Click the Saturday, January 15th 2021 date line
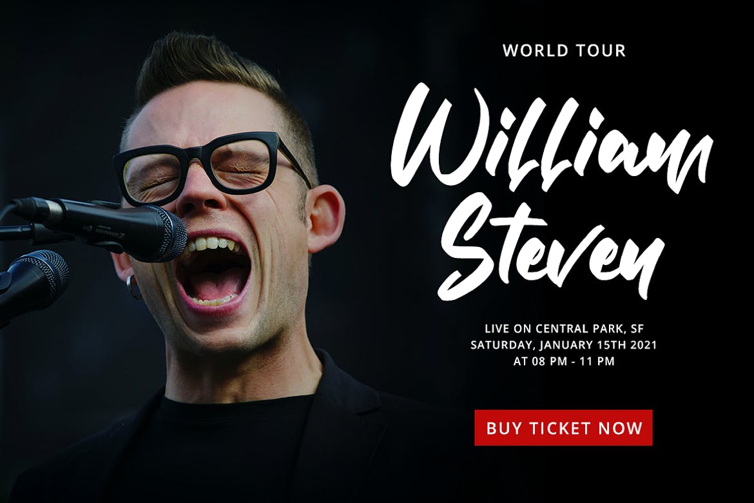Viewport: 754px width, 503px height. 564,345
